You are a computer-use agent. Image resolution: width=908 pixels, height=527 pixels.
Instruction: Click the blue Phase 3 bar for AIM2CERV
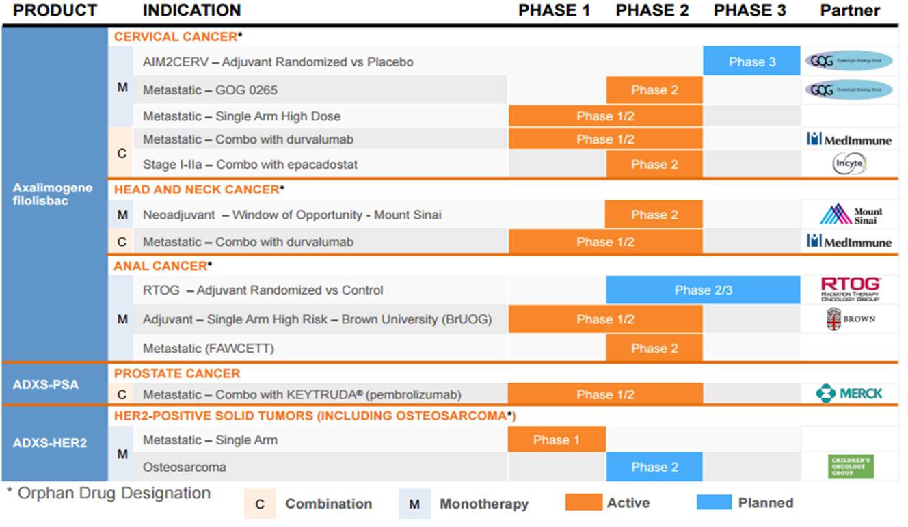(751, 62)
